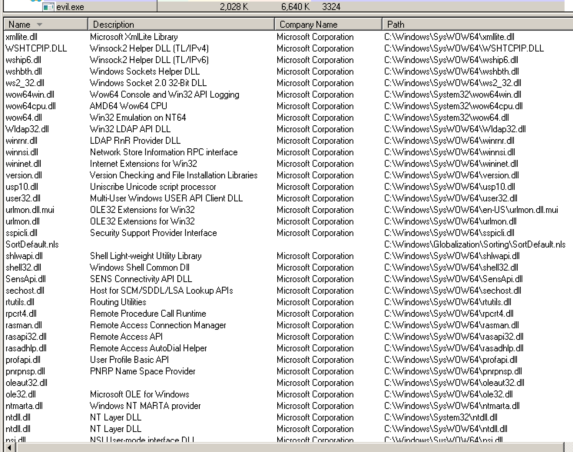Viewport: 573px width, 452px height.
Task: Select the user32.dll entry
Action: coord(23,198)
